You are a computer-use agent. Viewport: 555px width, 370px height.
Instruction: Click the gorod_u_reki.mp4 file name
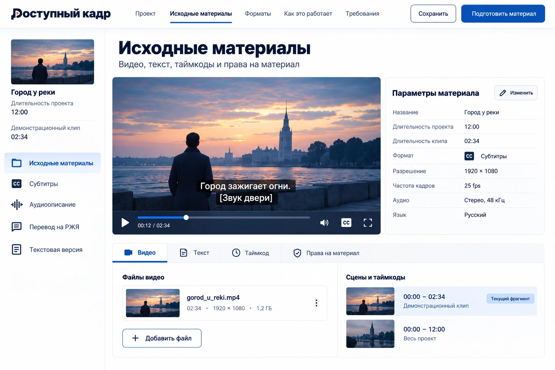213,297
